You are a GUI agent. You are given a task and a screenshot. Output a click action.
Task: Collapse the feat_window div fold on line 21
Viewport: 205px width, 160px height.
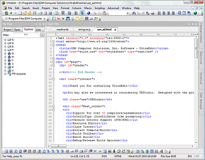coord(53,106)
